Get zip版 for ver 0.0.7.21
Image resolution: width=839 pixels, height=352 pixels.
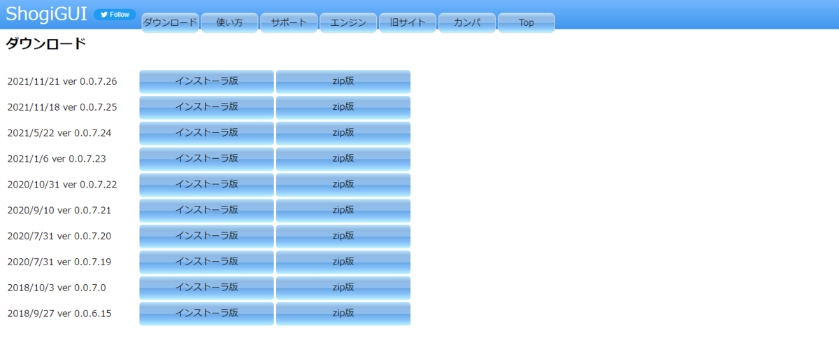[343, 210]
